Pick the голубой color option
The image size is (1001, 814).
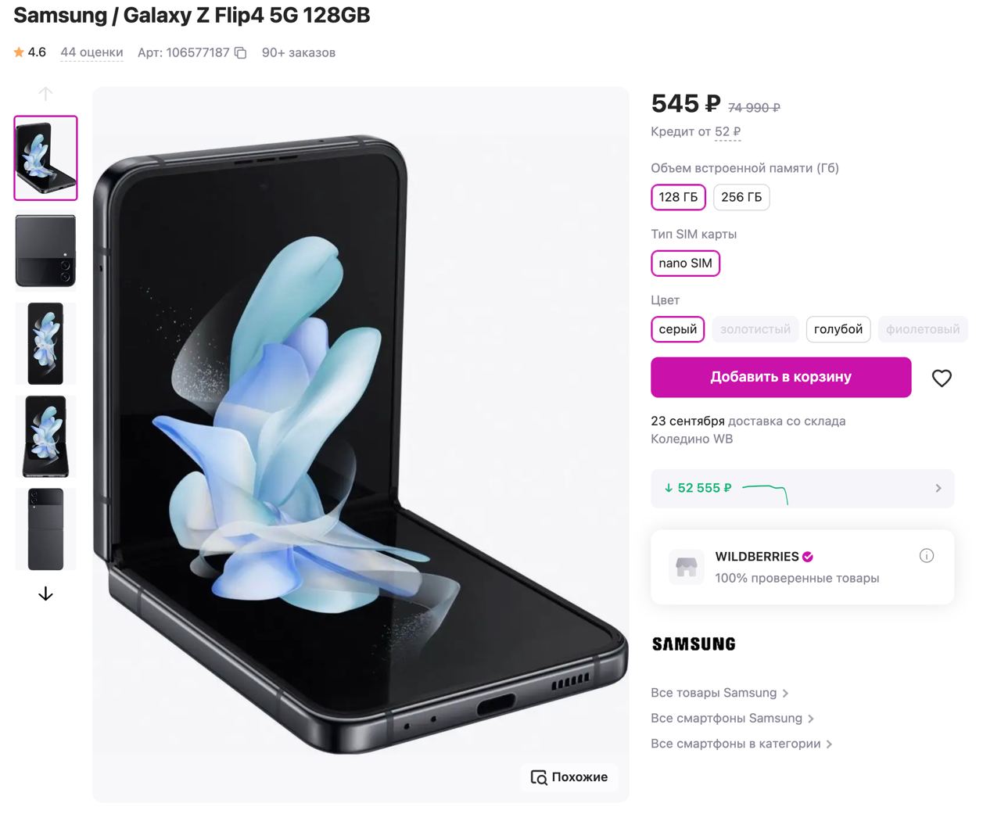pyautogui.click(x=838, y=329)
